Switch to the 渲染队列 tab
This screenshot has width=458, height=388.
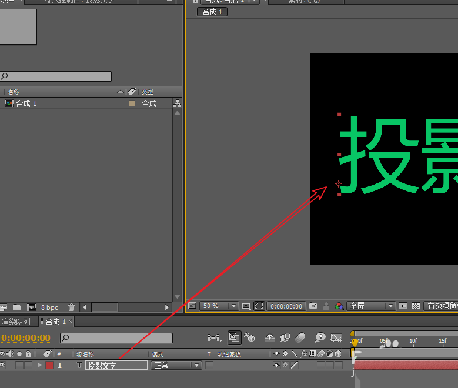(x=16, y=322)
